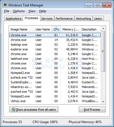Open the Options menu

click(x=19, y=11)
